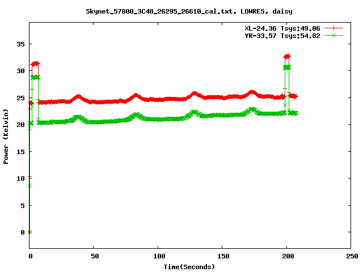This screenshot has width=363, height=272.
Task: Select the XL-24.36 Tsys:49.06 legend entry
Action: [x=282, y=28]
